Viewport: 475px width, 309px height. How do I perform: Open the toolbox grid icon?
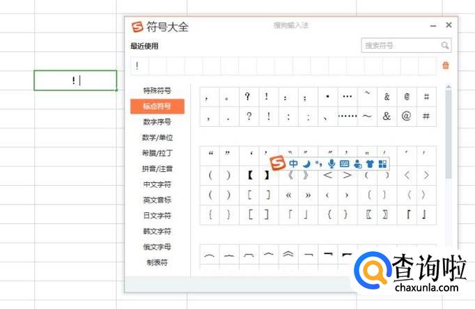click(x=382, y=164)
